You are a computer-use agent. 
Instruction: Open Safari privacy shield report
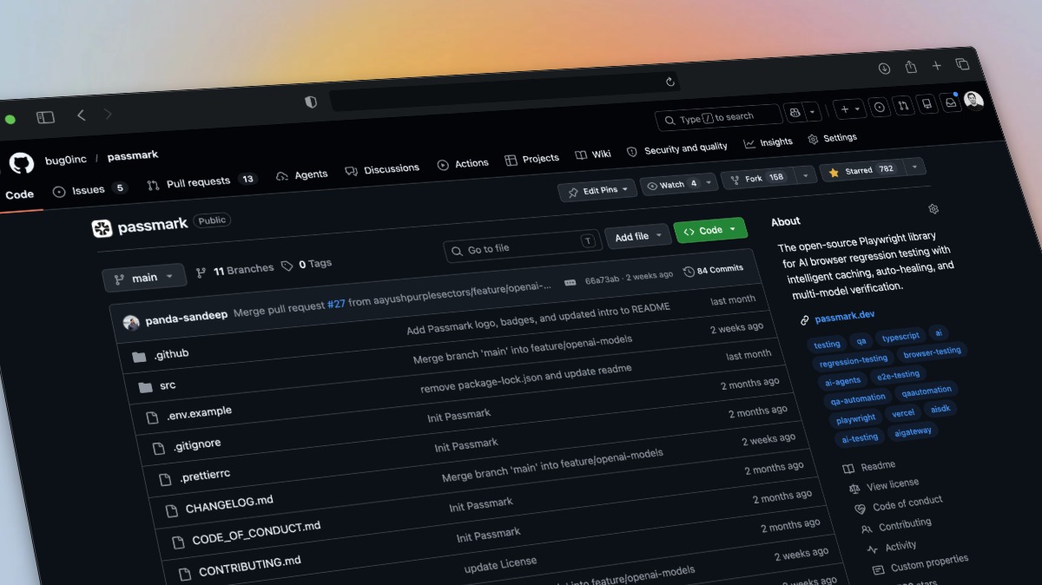point(311,102)
